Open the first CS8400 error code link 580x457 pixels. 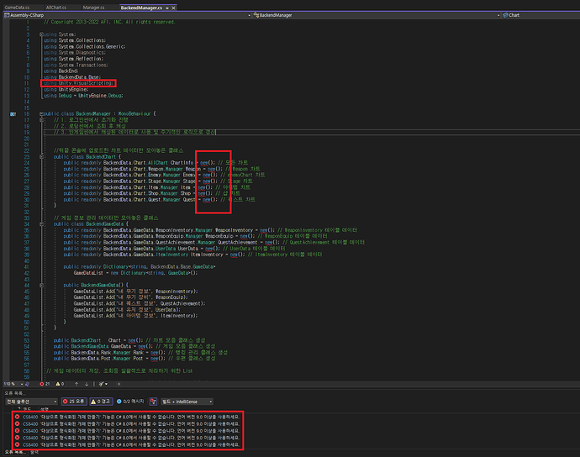(x=30, y=417)
